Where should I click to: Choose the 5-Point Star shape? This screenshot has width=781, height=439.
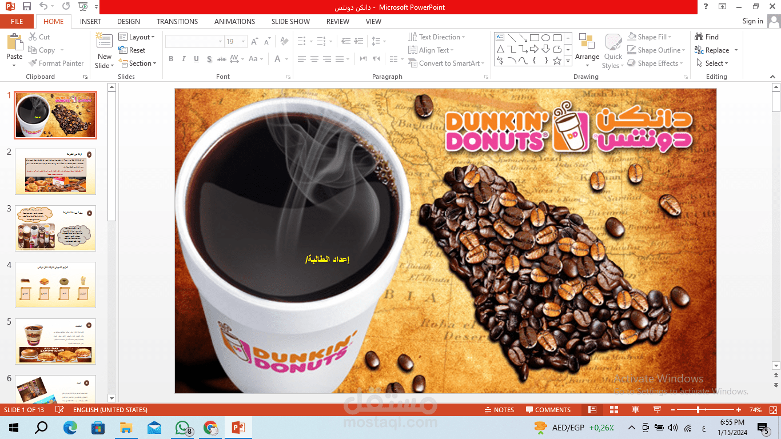pyautogui.click(x=557, y=61)
